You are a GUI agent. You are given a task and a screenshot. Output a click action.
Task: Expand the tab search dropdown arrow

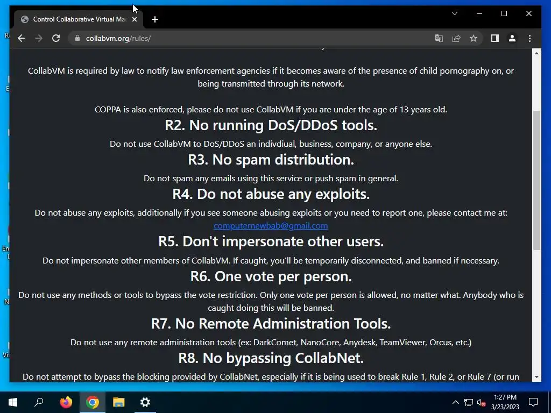point(454,13)
